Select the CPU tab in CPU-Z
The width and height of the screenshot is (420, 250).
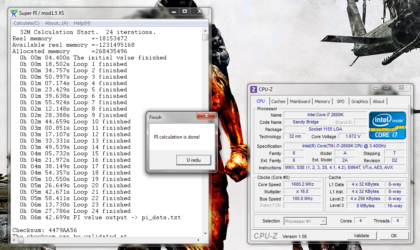(x=260, y=101)
